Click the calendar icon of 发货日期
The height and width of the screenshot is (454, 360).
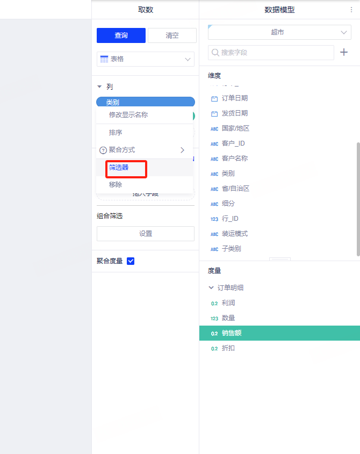tap(214, 114)
